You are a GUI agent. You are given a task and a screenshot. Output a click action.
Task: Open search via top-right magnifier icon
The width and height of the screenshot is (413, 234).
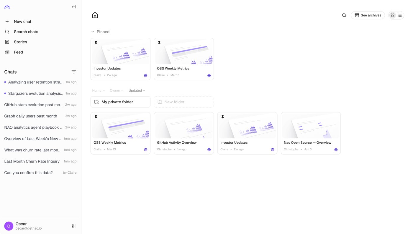coord(344,15)
